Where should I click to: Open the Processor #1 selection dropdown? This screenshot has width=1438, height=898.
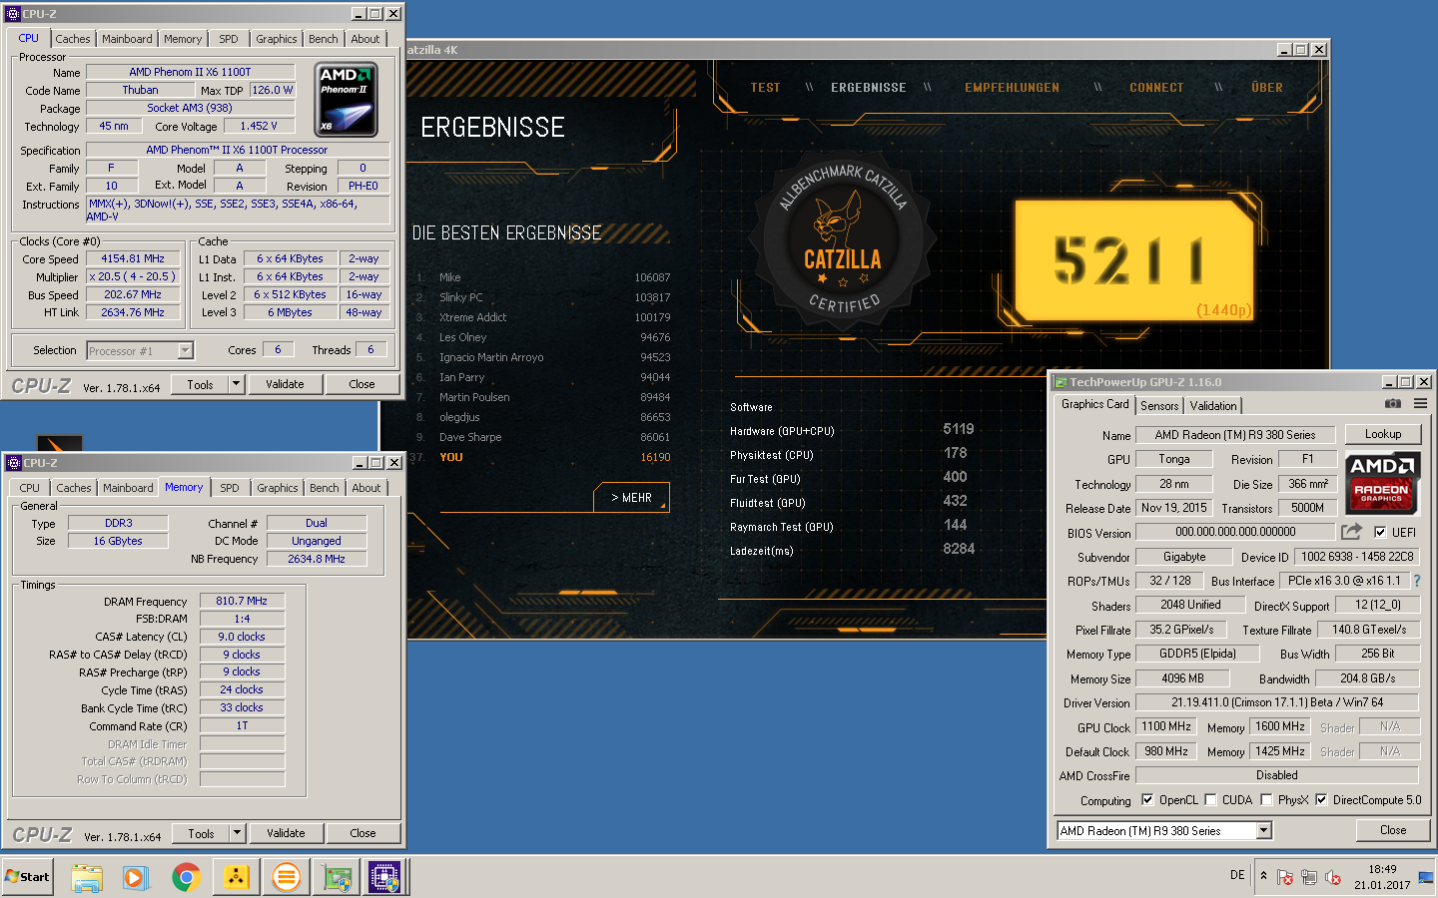point(185,350)
